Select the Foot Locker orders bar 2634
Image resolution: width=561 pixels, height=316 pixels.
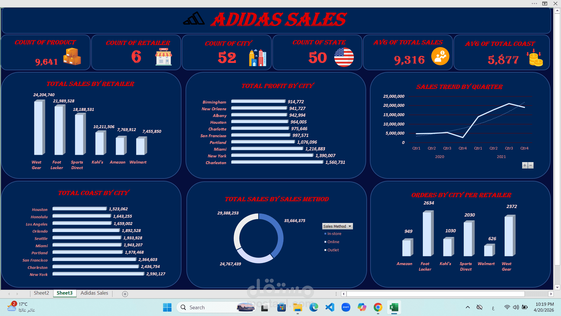pyautogui.click(x=428, y=234)
